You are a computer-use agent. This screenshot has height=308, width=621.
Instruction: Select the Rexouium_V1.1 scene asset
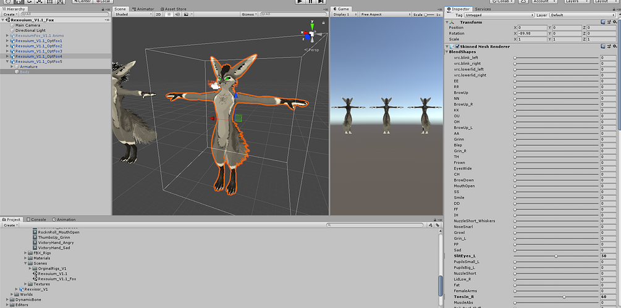pos(53,273)
